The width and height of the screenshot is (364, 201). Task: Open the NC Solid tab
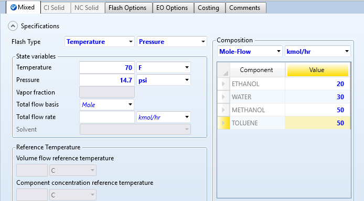point(88,8)
